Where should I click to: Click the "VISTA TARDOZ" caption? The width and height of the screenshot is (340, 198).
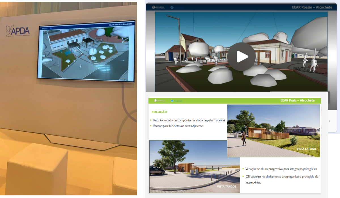click(226, 186)
